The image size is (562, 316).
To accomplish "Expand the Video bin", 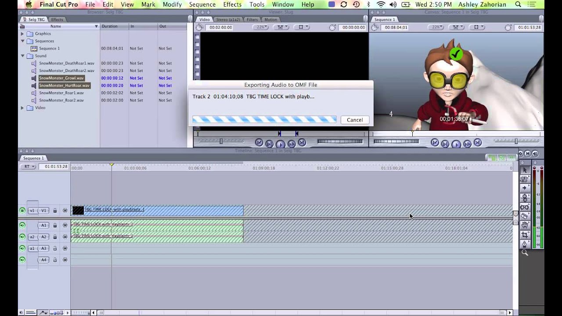I will pyautogui.click(x=22, y=108).
